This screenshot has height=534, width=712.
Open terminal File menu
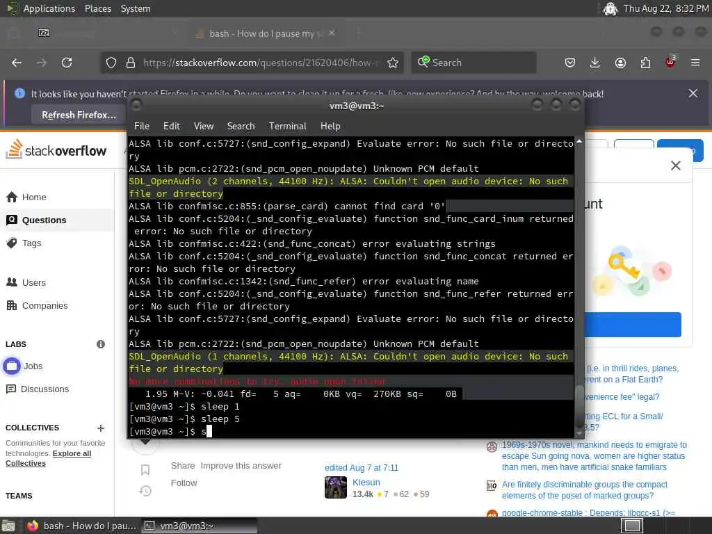click(142, 127)
